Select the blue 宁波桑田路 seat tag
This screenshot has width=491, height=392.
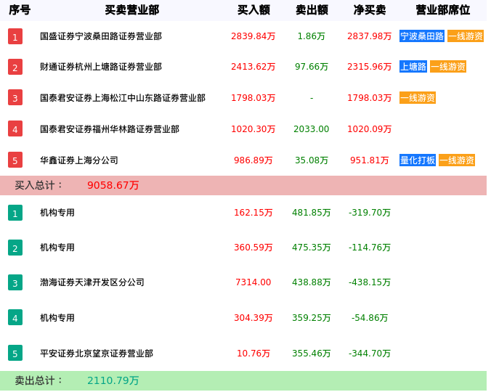(421, 36)
